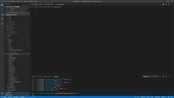Open errors and warnings in status bar
Viewport: 174px width, 98px height.
[16, 97]
